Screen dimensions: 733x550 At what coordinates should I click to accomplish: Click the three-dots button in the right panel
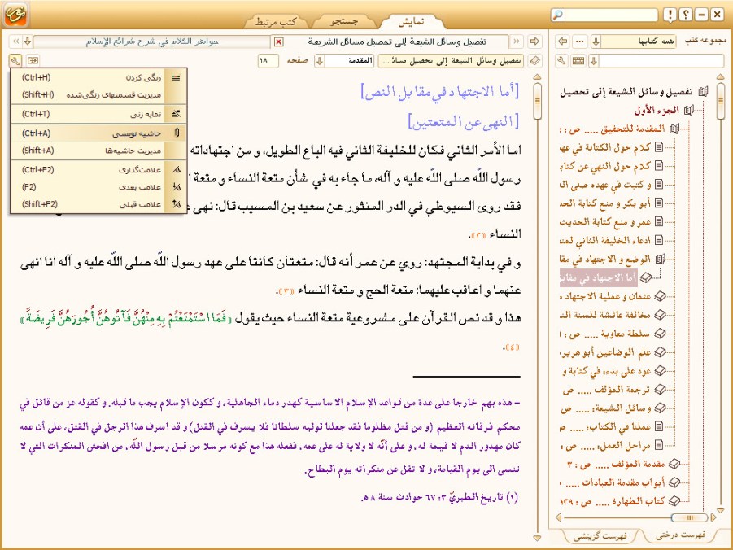pyautogui.click(x=580, y=41)
